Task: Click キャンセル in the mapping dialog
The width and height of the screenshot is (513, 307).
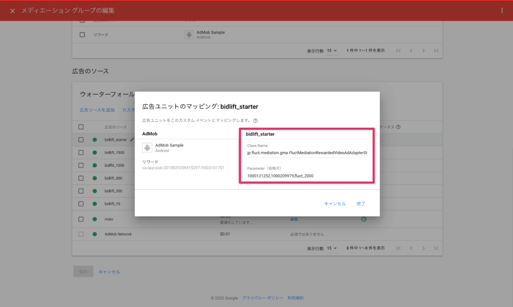Action: point(335,204)
